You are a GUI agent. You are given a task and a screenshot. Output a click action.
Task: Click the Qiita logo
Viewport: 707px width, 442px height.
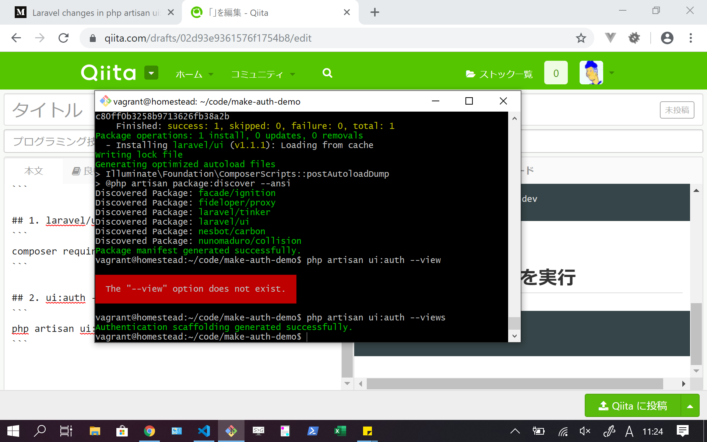(109, 73)
